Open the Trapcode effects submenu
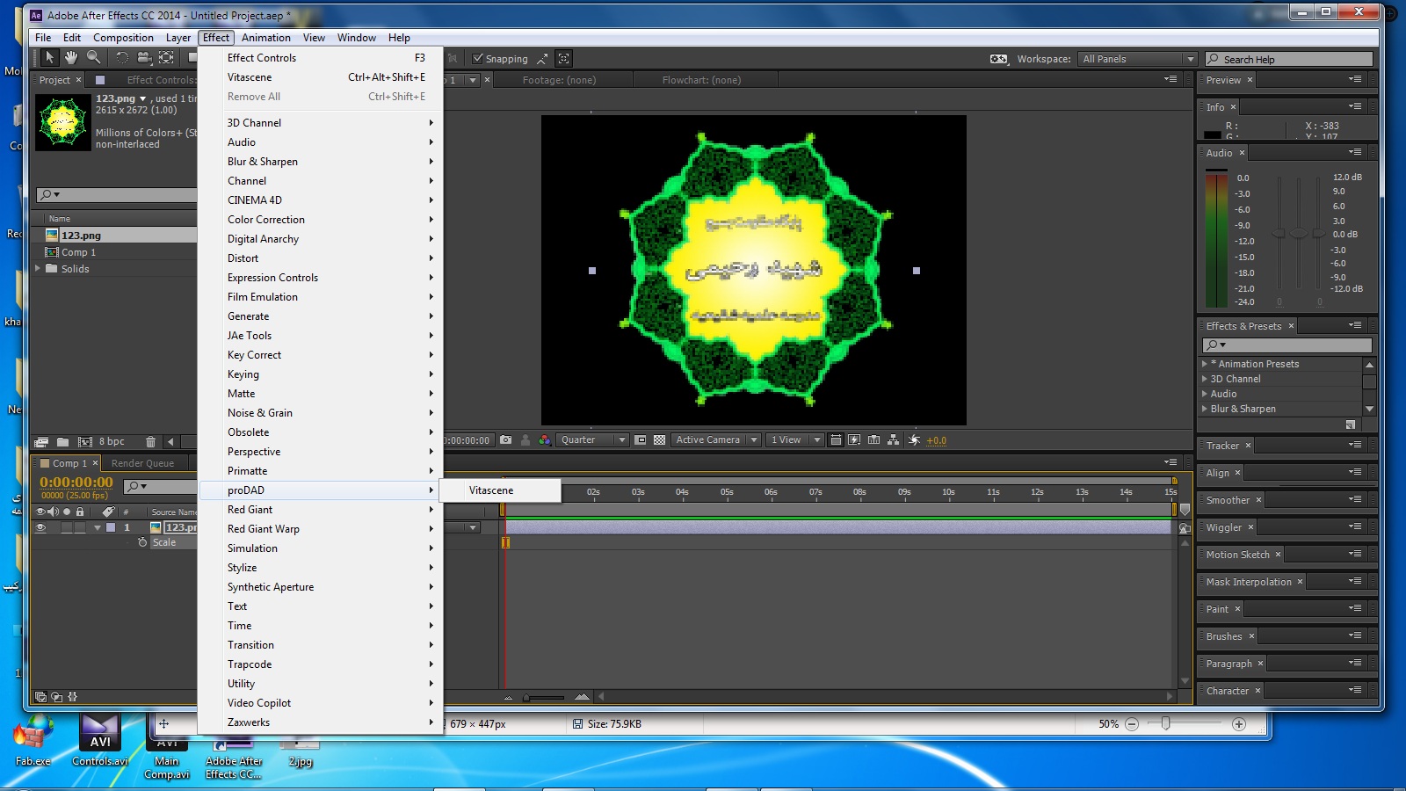The image size is (1406, 791). (321, 664)
